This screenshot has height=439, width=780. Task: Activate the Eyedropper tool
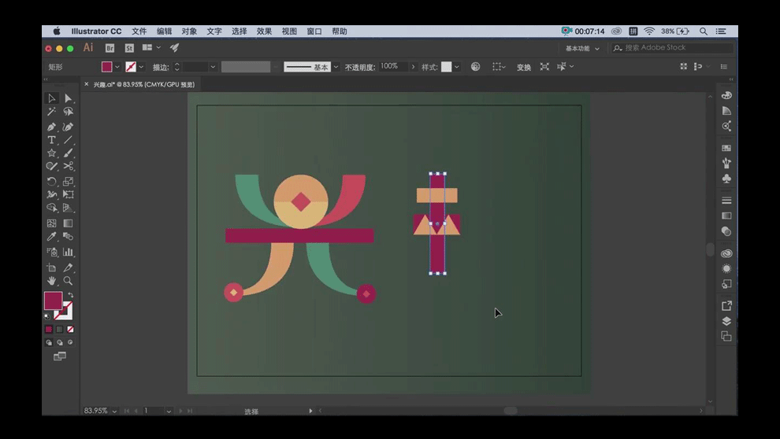click(x=51, y=236)
